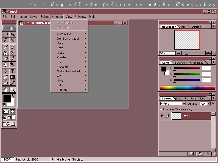Select the Hand tool
218x163 pixels.
coord(5,90)
